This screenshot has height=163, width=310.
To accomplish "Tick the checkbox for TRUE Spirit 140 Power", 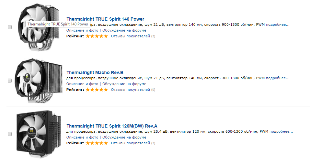I will [10, 27].
